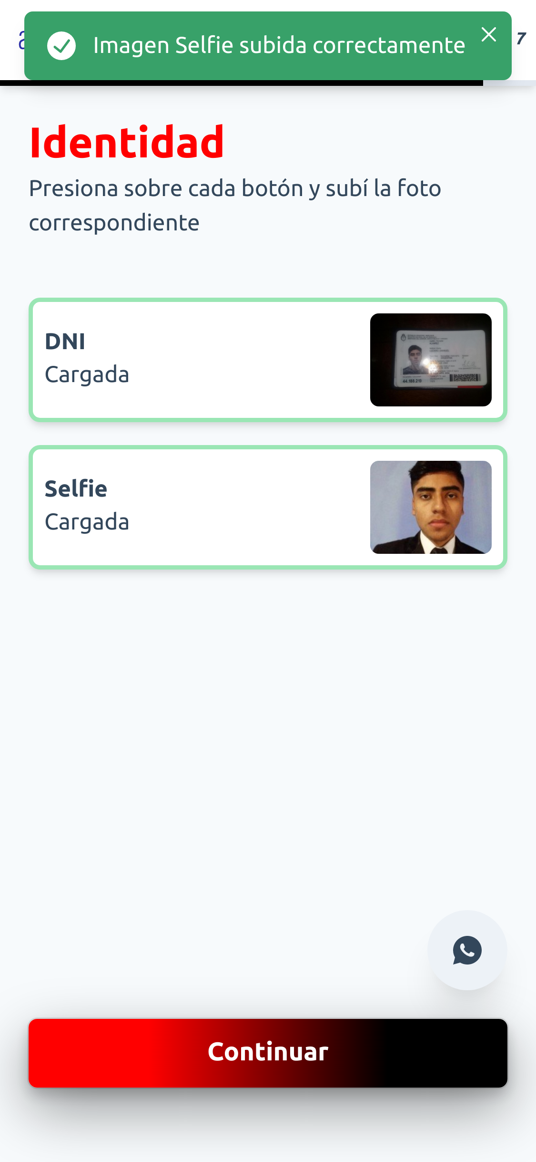The height and width of the screenshot is (1162, 536).
Task: Open the uploaded Selfie photo thumbnail
Action: (x=431, y=507)
